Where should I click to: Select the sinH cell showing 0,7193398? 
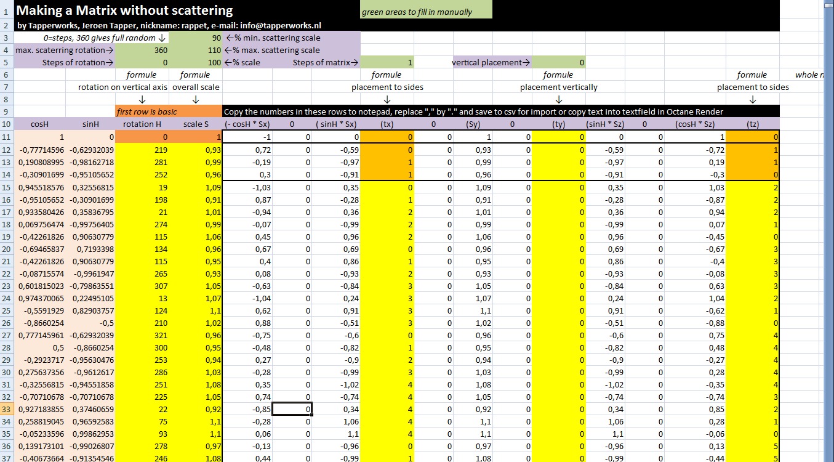[x=90, y=249]
